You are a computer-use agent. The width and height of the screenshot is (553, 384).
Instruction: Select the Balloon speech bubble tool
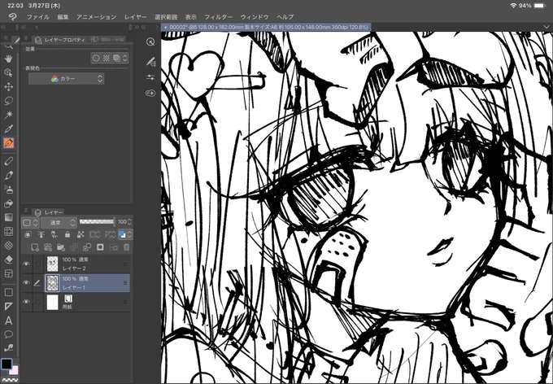point(8,334)
